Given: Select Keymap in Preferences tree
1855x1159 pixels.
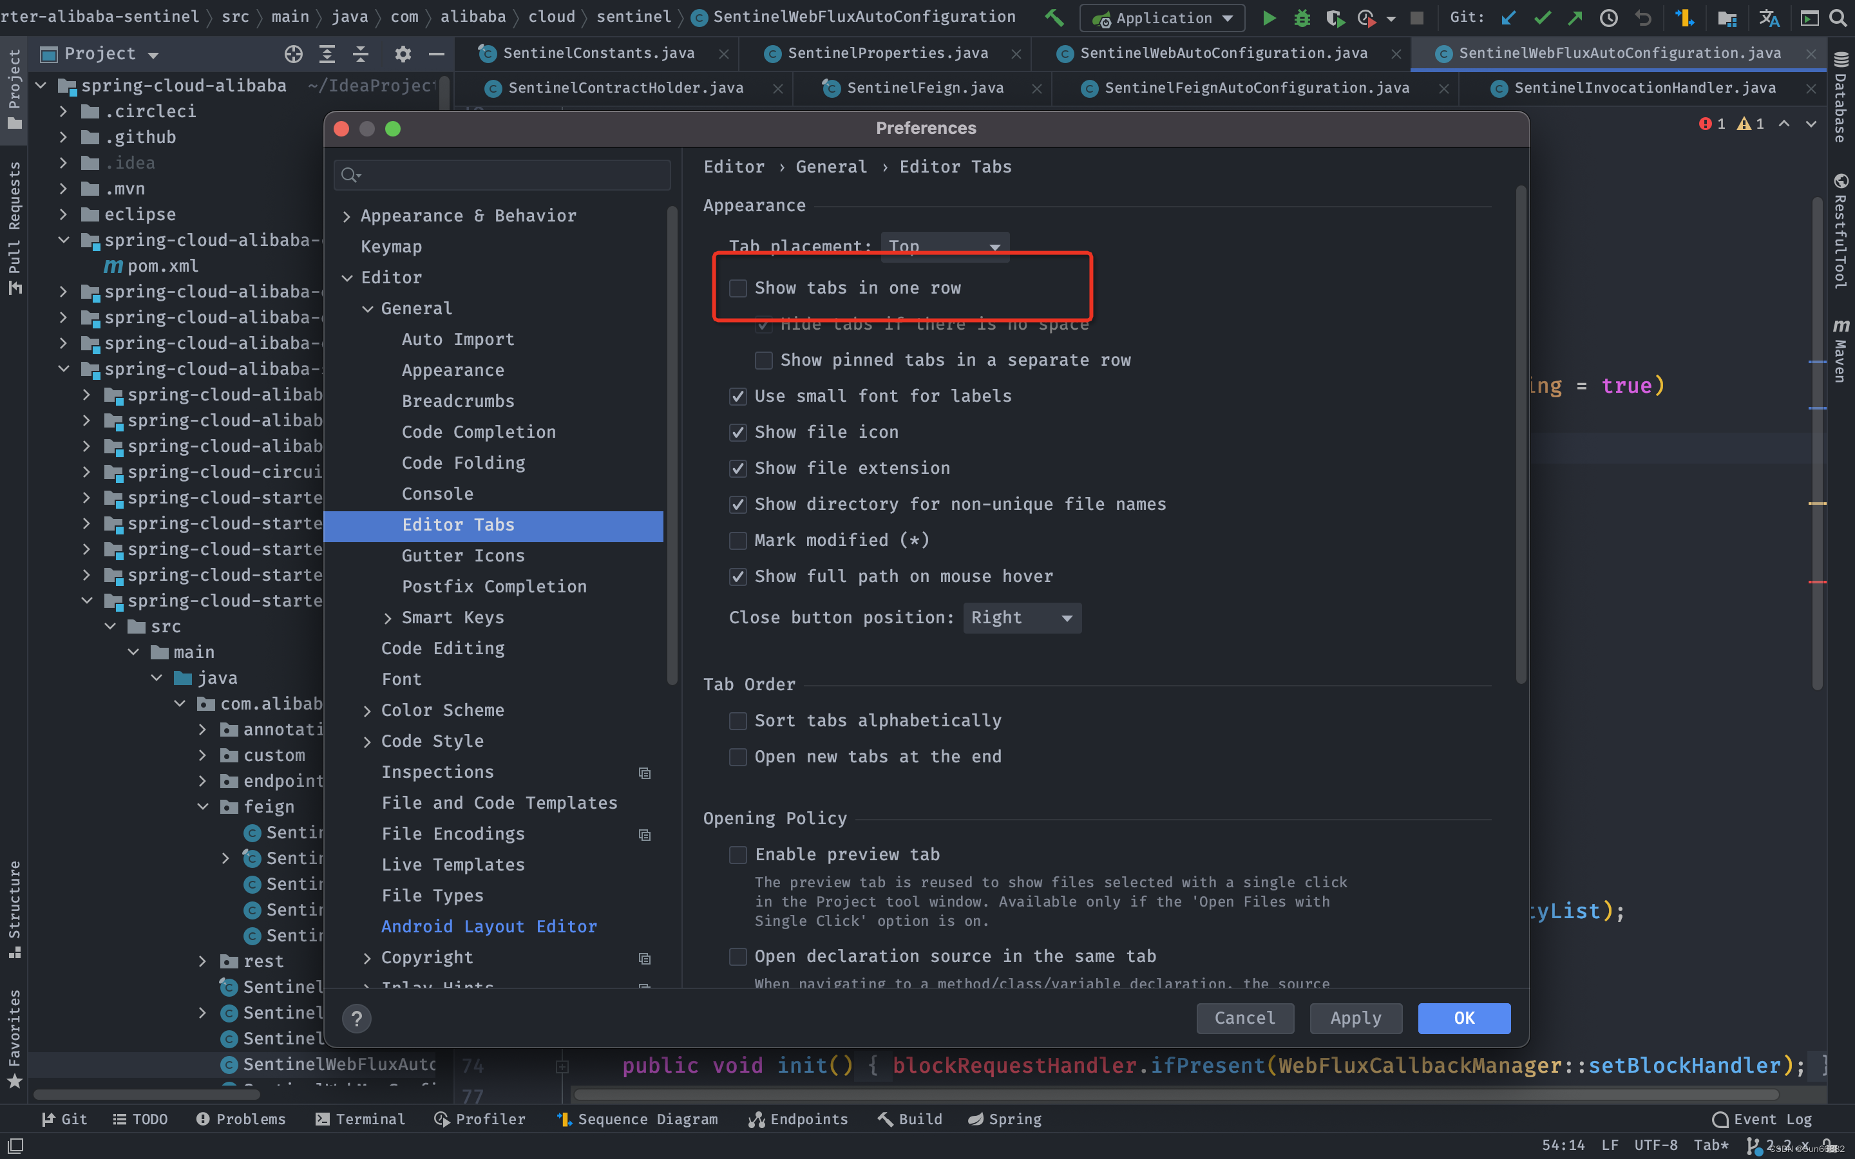Looking at the screenshot, I should pos(392,247).
